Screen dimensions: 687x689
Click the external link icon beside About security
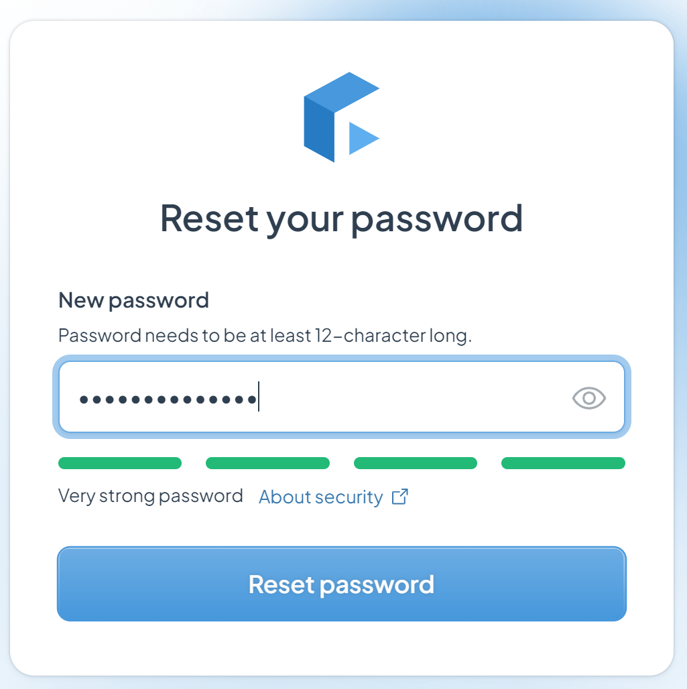point(400,497)
